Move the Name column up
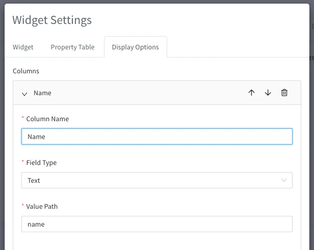Image resolution: width=314 pixels, height=250 pixels. (x=251, y=93)
